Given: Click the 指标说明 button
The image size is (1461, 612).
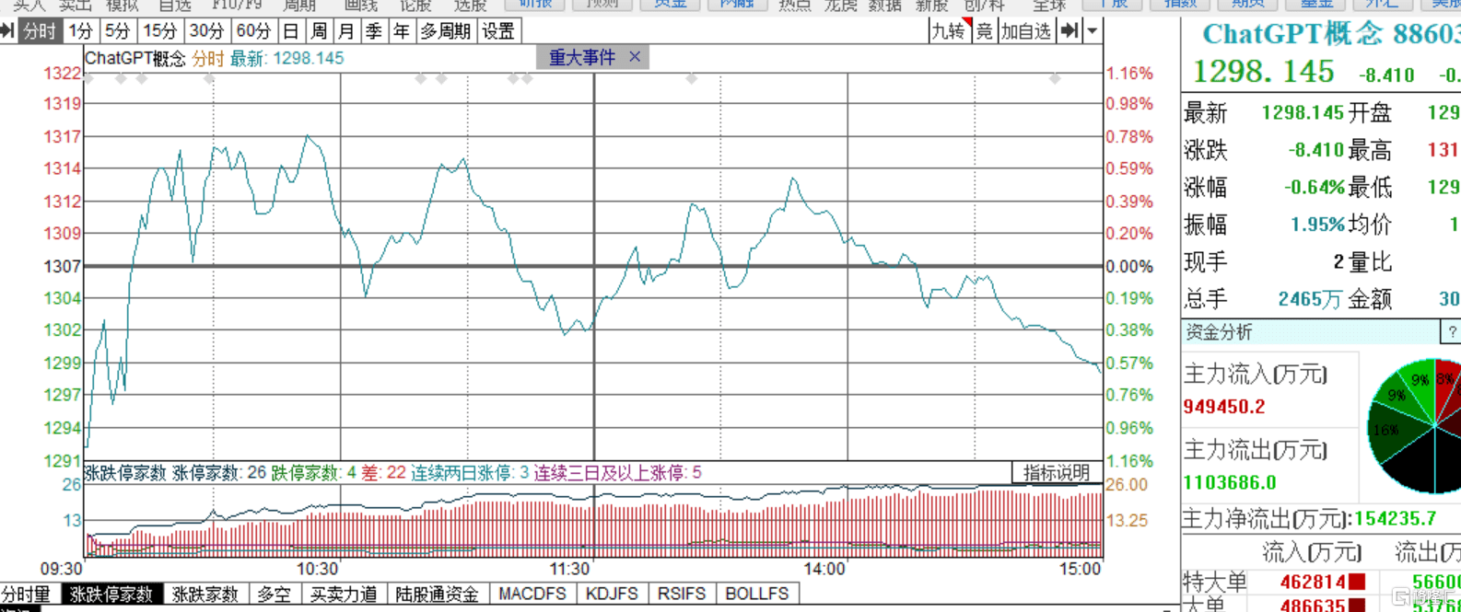Looking at the screenshot, I should point(1056,473).
